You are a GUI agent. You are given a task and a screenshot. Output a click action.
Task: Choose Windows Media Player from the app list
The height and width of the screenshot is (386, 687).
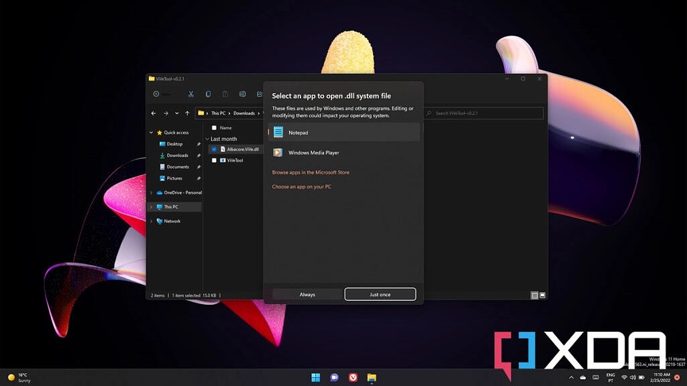pos(315,152)
